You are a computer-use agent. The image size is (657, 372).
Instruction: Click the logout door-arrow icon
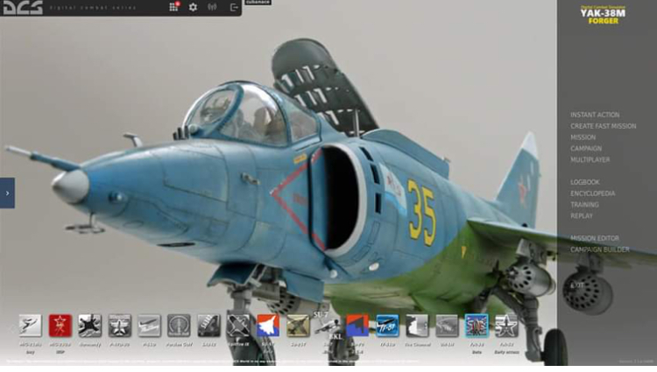tap(234, 7)
